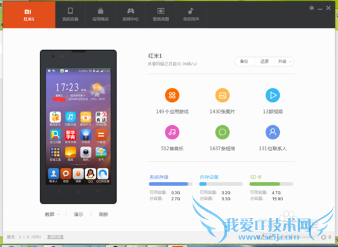Open the 我的设备 tab

70,15
